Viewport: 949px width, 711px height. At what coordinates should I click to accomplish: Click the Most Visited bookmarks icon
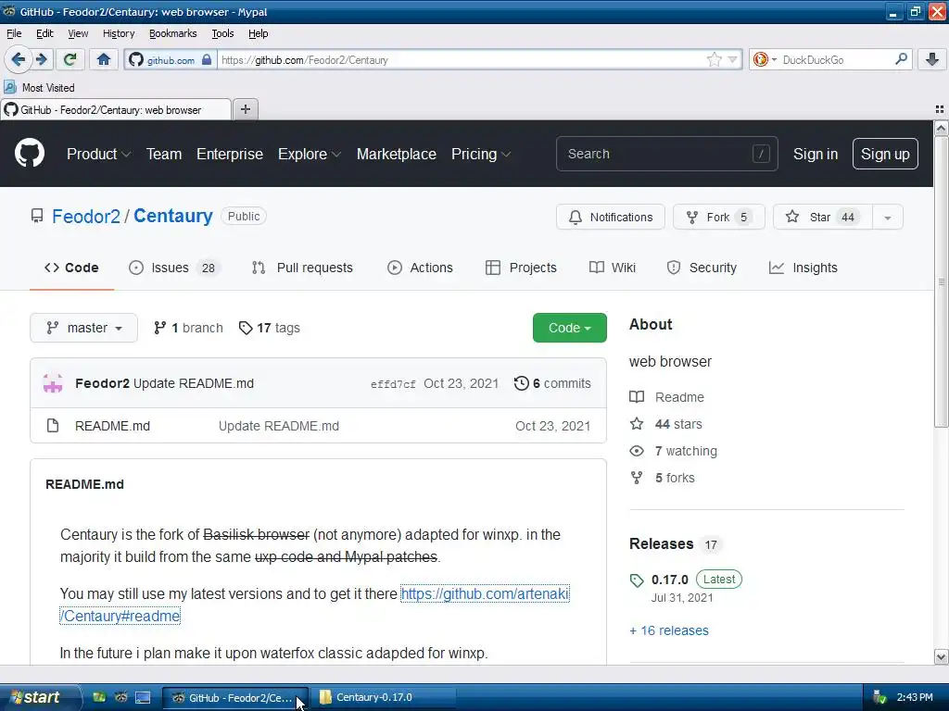(x=10, y=88)
